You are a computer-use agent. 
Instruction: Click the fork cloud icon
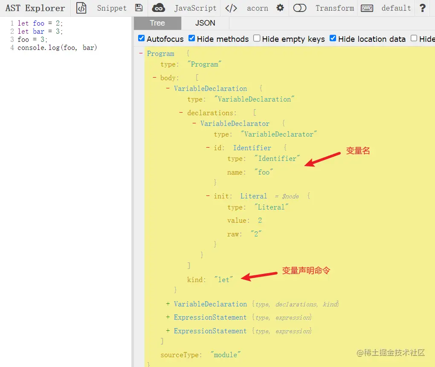click(158, 8)
